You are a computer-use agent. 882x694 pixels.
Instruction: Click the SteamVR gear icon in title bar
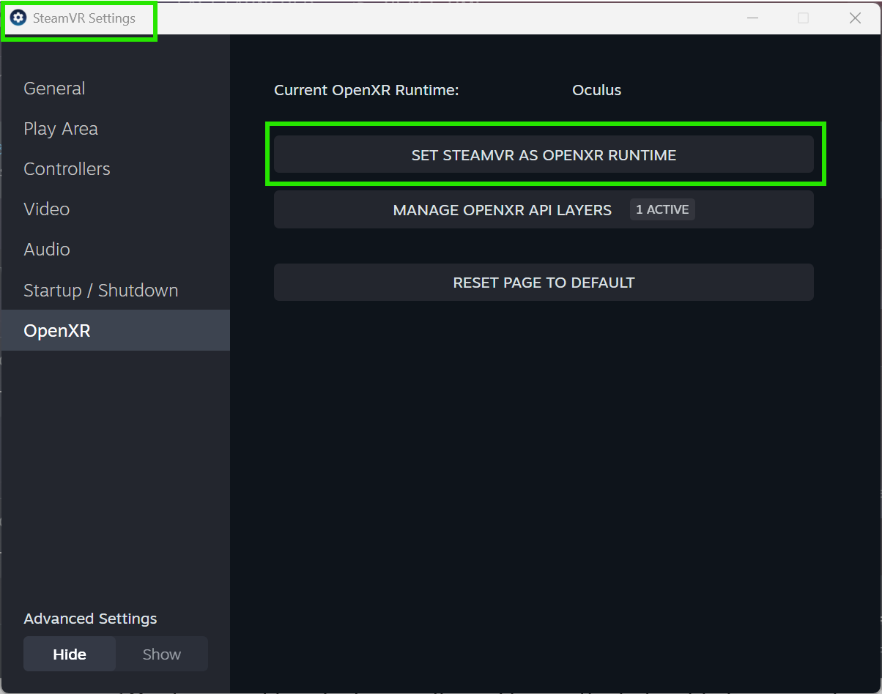point(18,18)
